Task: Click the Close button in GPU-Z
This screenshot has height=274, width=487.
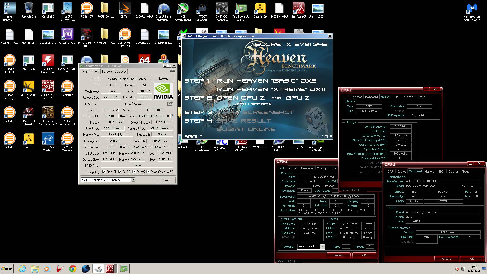Action: coord(166,180)
